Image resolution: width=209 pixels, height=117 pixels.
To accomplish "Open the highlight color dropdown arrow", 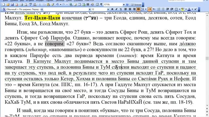I will click(x=186, y=9).
